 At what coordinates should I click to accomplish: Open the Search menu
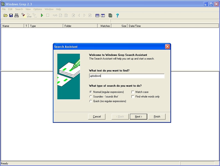(x=19, y=9)
